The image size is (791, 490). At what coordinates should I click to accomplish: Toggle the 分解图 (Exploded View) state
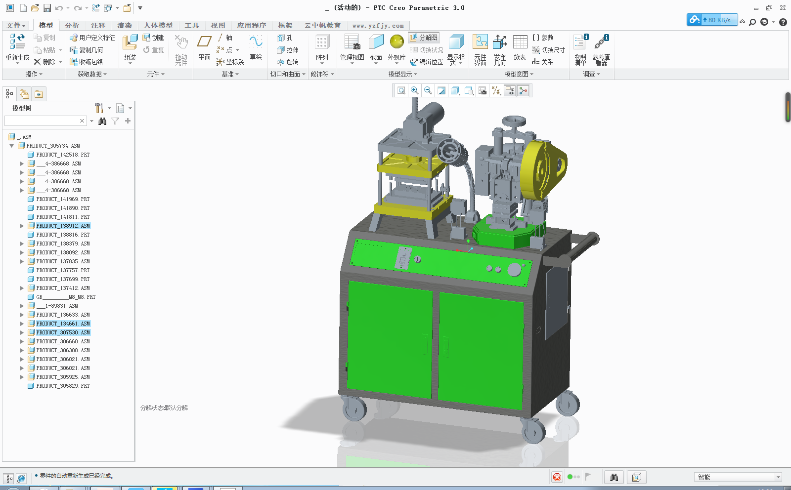tap(423, 37)
